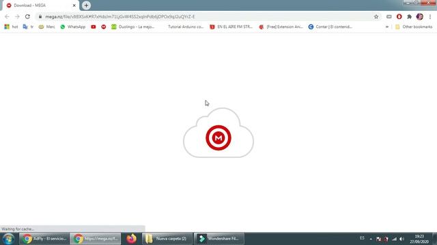The width and height of the screenshot is (437, 245).
Task: Open the translate bookmark tr
Action: pyautogui.click(x=28, y=27)
